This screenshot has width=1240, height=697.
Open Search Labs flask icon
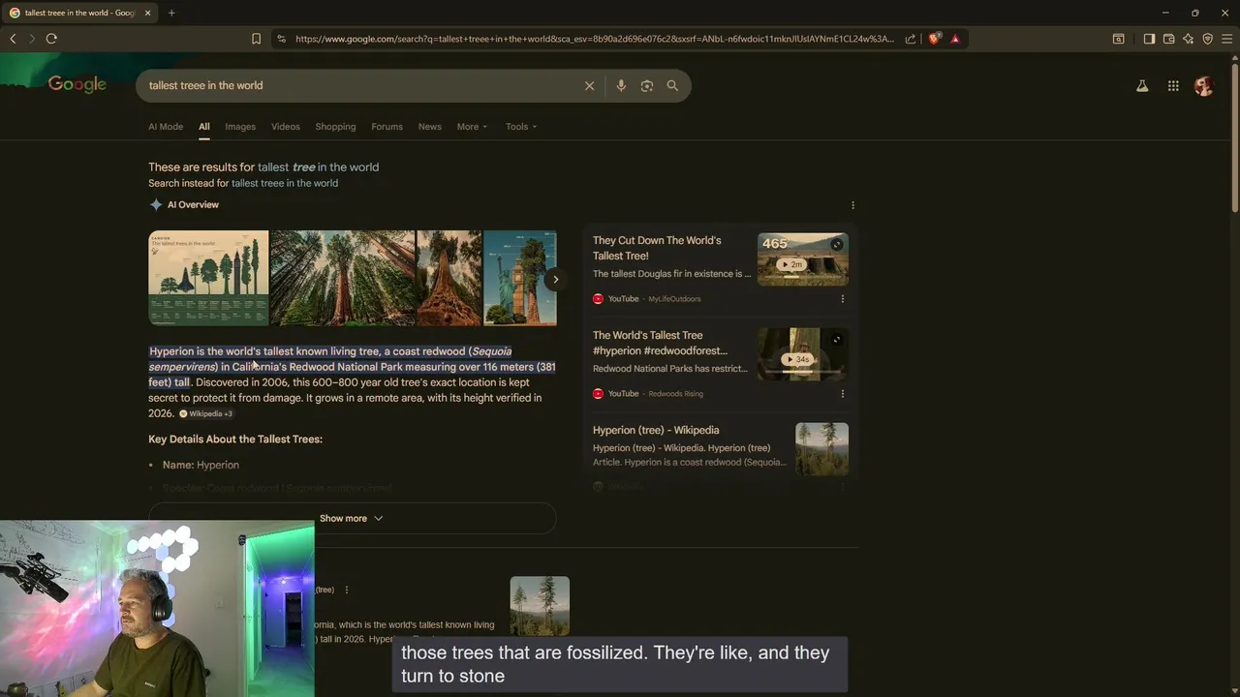pos(1142,86)
